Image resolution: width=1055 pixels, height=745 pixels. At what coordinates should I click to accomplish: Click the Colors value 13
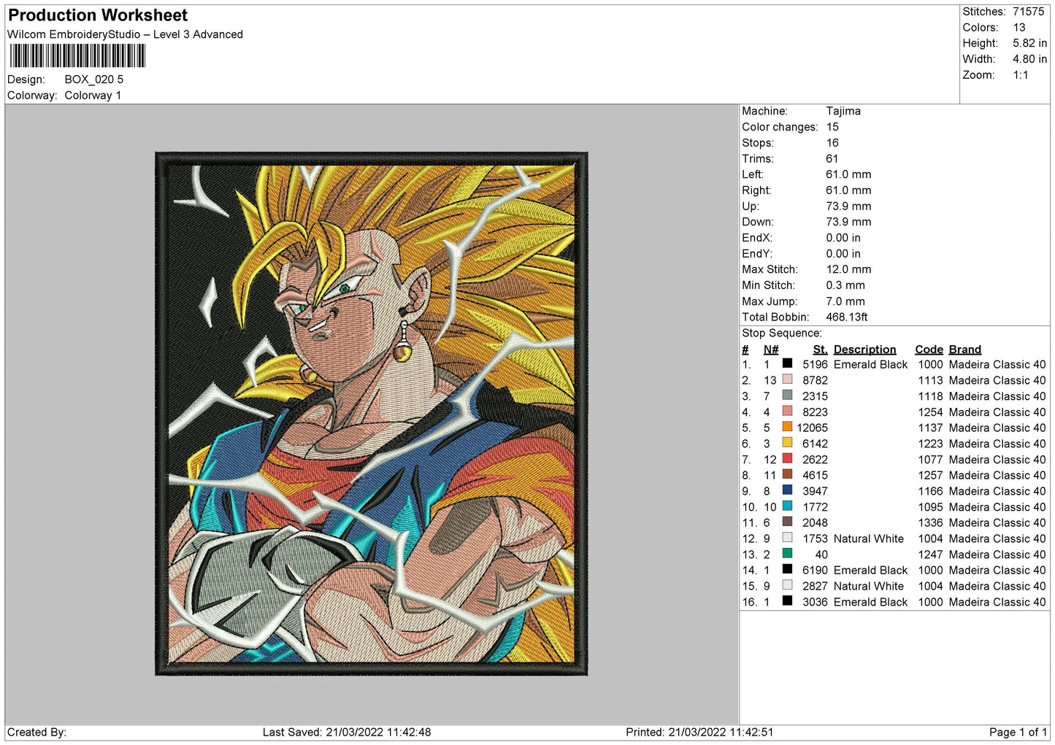pyautogui.click(x=1018, y=28)
